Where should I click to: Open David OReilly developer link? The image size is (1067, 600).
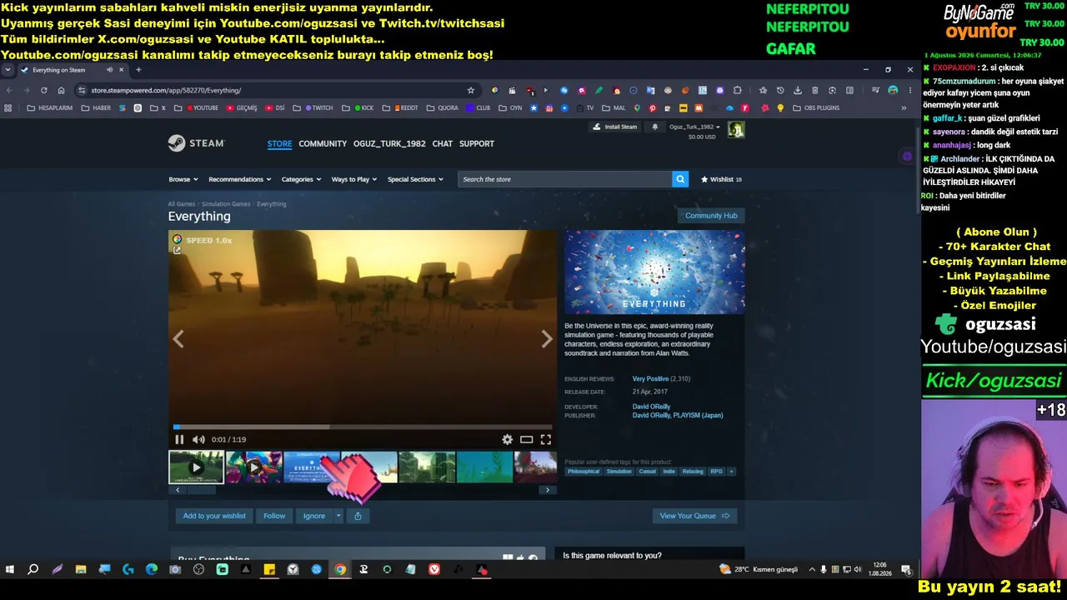[x=651, y=407]
